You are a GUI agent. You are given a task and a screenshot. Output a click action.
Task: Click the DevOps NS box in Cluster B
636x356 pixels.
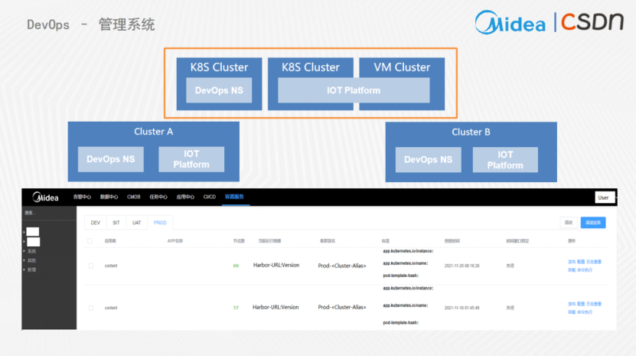429,159
